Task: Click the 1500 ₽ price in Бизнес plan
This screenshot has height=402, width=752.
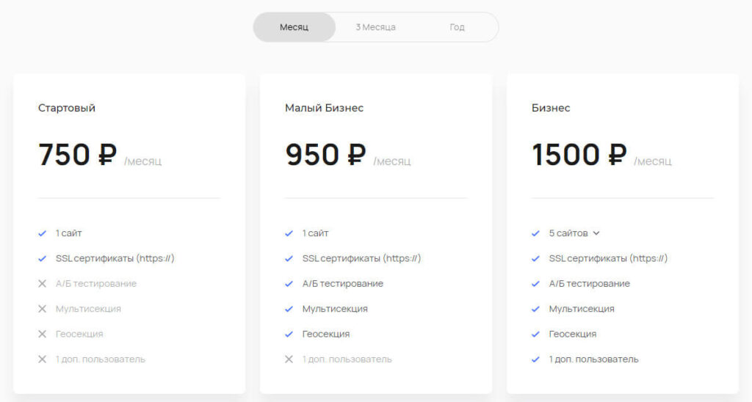Action: [579, 155]
